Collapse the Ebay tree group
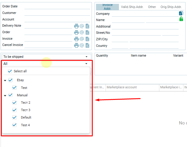Screen dimensions: 187x147 pyautogui.click(x=5, y=80)
